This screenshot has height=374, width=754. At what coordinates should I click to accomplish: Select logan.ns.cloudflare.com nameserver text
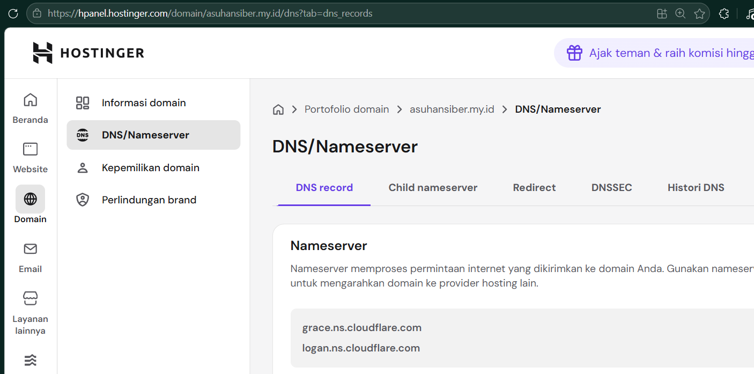[360, 348]
